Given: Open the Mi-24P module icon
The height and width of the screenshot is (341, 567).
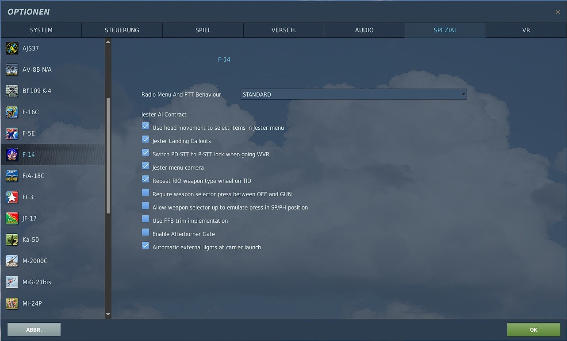Looking at the screenshot, I should 12,303.
